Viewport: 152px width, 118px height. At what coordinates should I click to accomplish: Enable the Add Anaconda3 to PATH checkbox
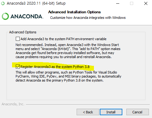18,39
